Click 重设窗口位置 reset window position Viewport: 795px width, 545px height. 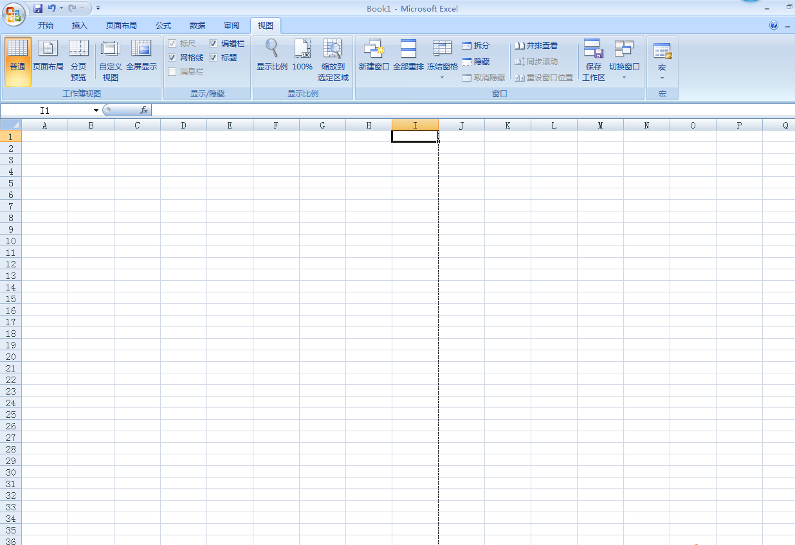pos(544,78)
